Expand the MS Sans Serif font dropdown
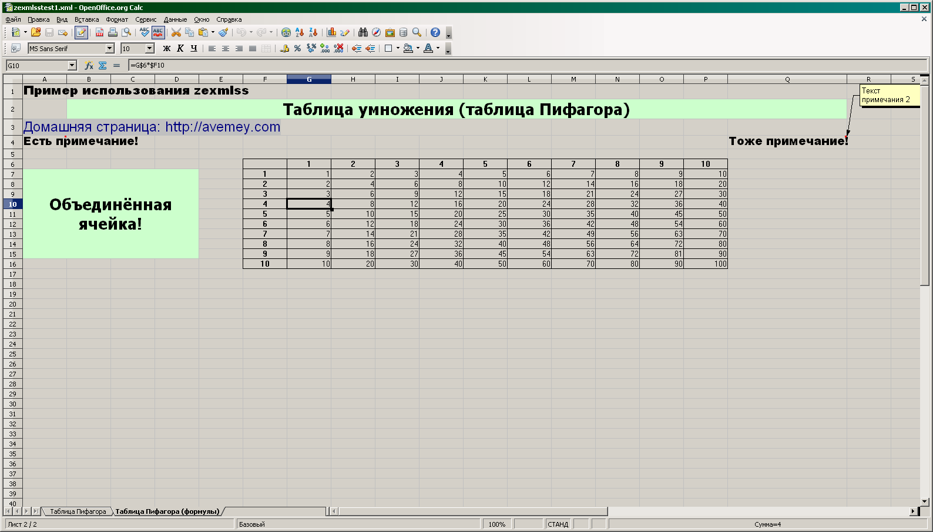The image size is (933, 532). click(109, 49)
